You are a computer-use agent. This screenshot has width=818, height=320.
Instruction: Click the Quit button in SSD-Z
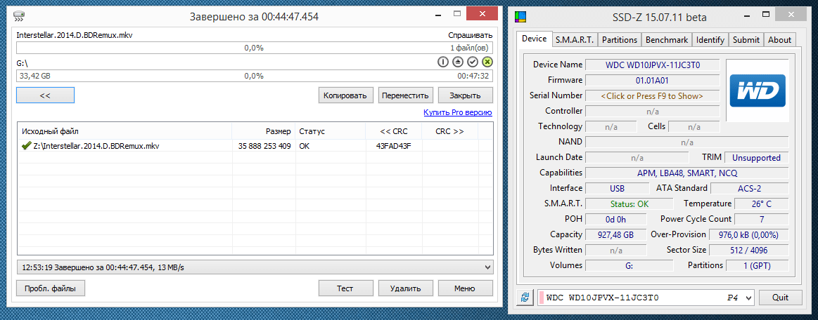click(x=780, y=298)
